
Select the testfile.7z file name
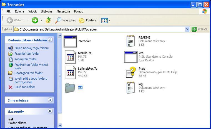85,53
